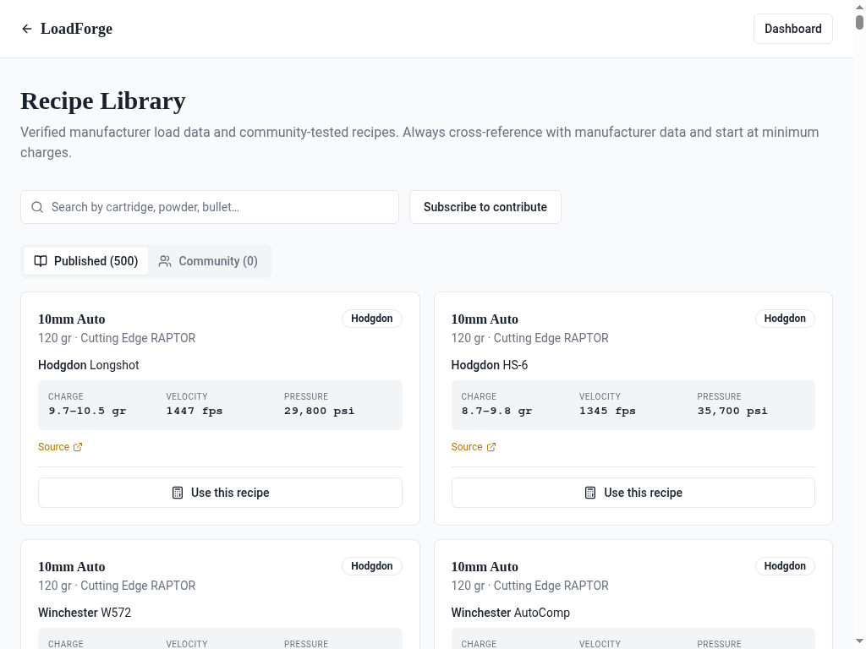Viewport: 866px width, 649px height.
Task: Click Hodgdon badge on Winchester W572 card
Action: tap(372, 566)
